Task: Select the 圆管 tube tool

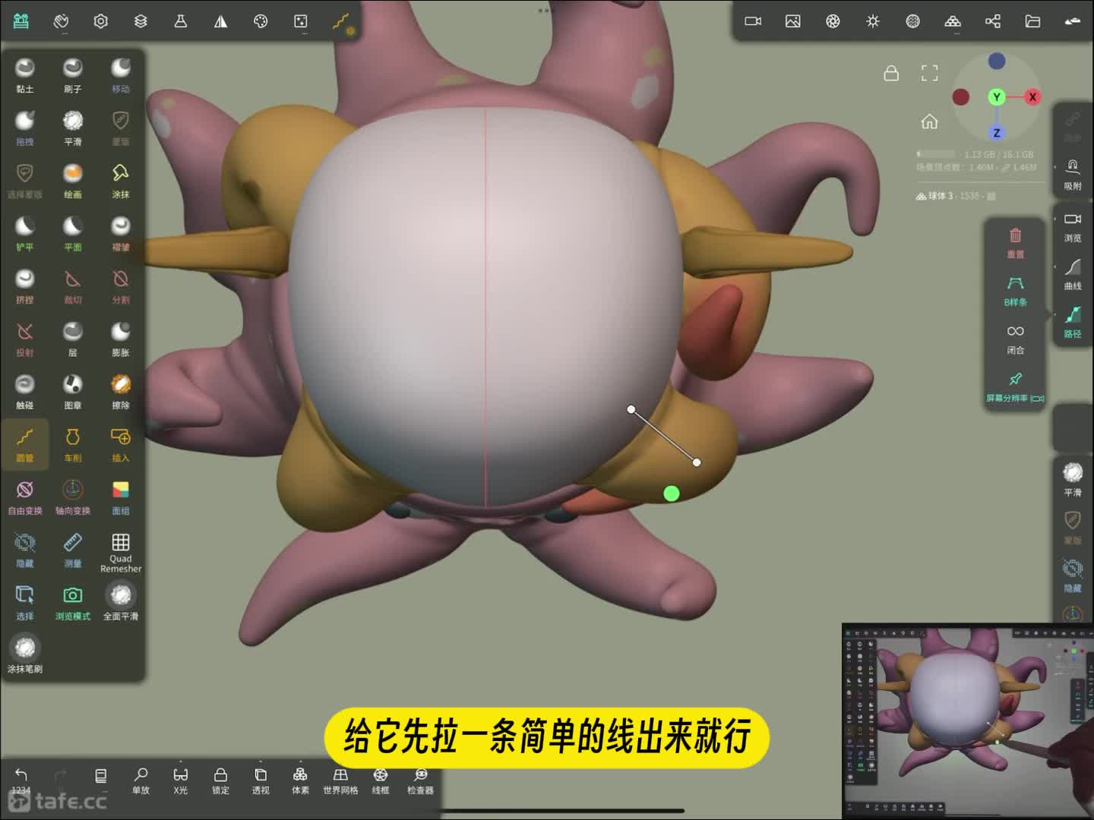Action: (25, 444)
